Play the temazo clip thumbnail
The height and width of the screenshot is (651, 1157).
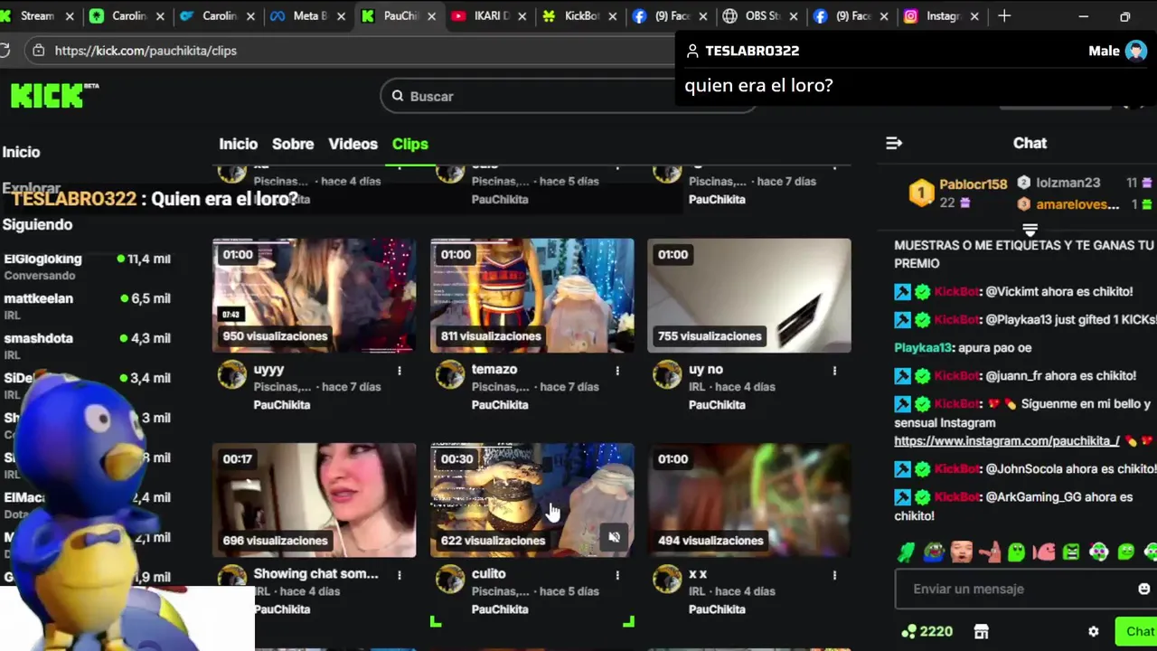(532, 296)
